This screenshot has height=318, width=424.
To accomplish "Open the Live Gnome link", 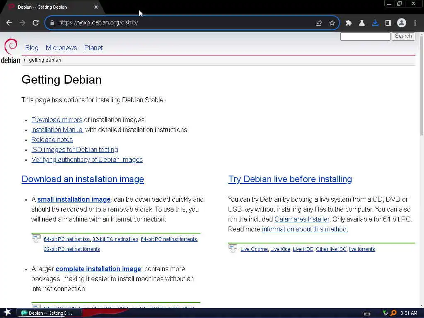I will tap(254, 249).
